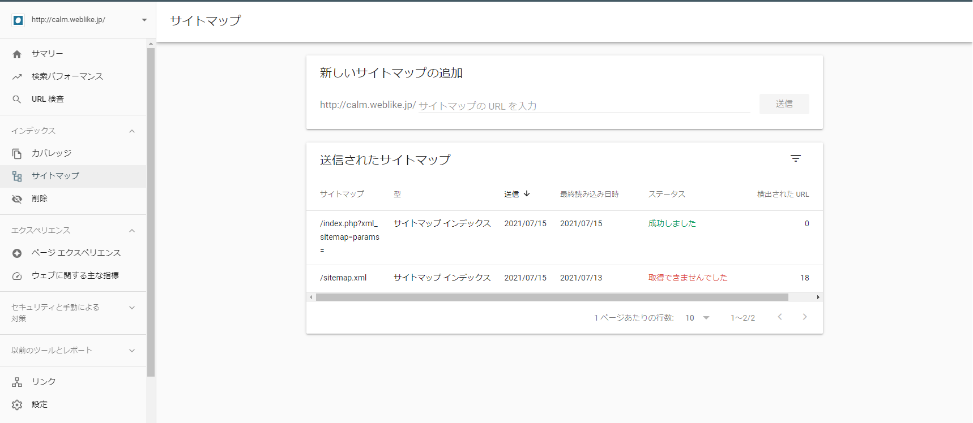Collapse the インデックス section
This screenshot has width=973, height=423.
click(x=132, y=131)
